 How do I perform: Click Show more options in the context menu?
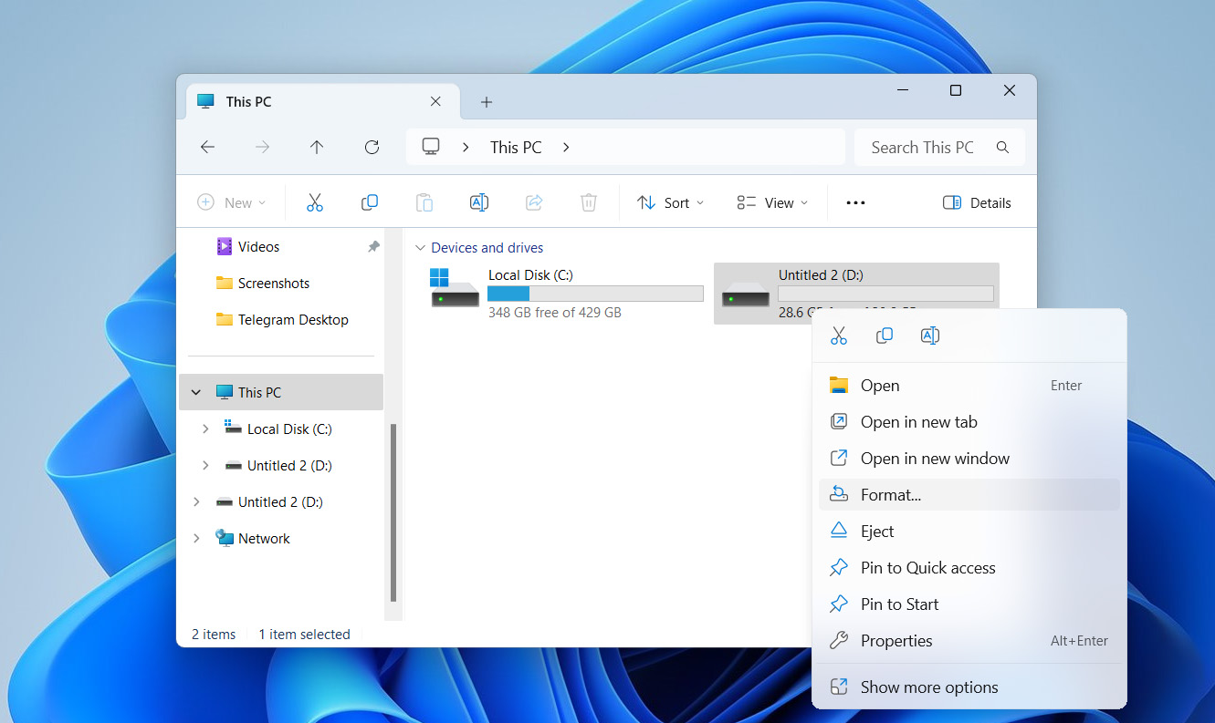[928, 687]
